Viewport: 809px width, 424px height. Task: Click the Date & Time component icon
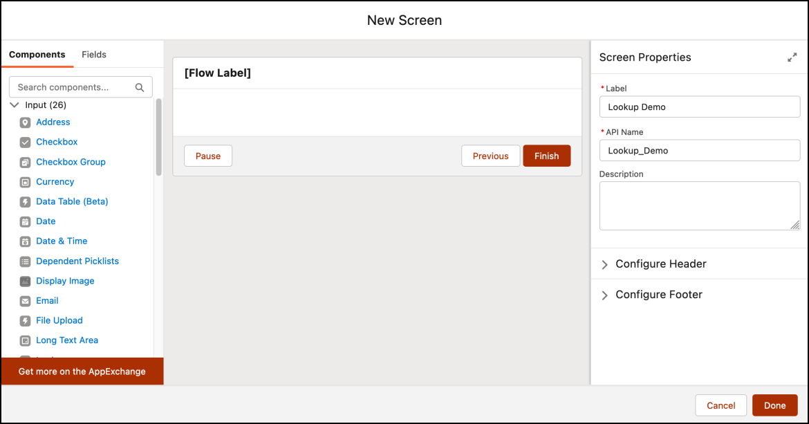[x=26, y=241]
